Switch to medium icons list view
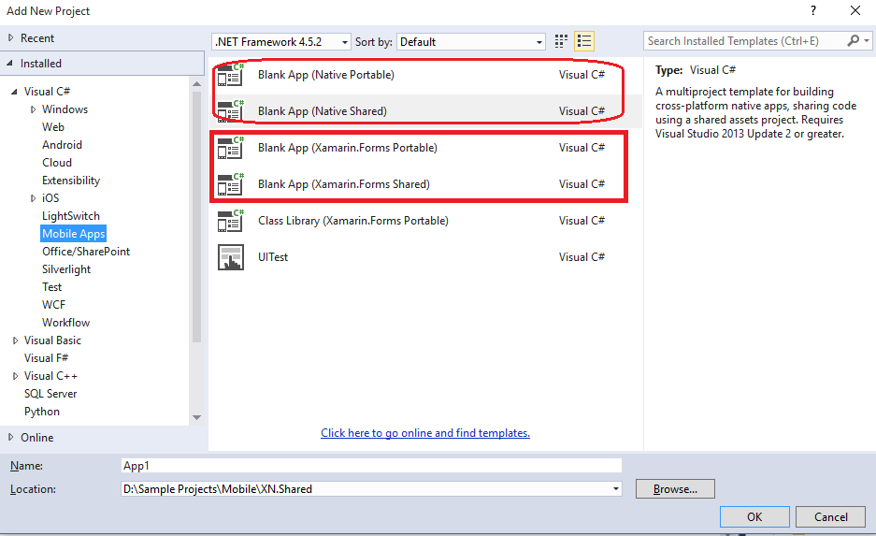 (583, 41)
